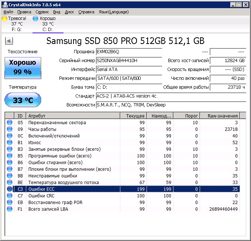Open the Язык(Language) menu
Viewport: 251px width, 241px height.
114,12
